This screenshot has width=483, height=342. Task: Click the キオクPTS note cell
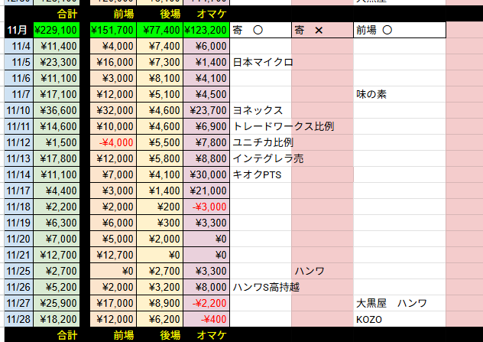tap(260, 174)
